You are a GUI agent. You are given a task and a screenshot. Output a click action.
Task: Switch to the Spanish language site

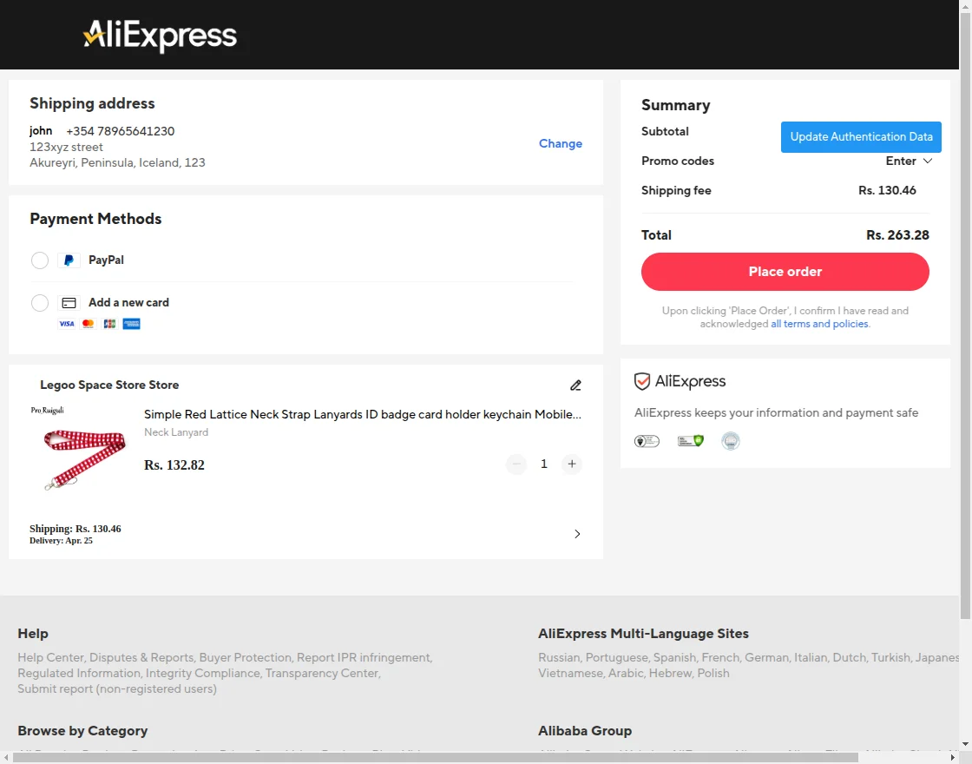[x=673, y=657]
